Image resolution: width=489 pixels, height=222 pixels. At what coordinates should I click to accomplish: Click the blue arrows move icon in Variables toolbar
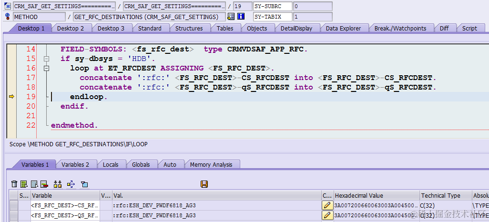click(x=71, y=184)
